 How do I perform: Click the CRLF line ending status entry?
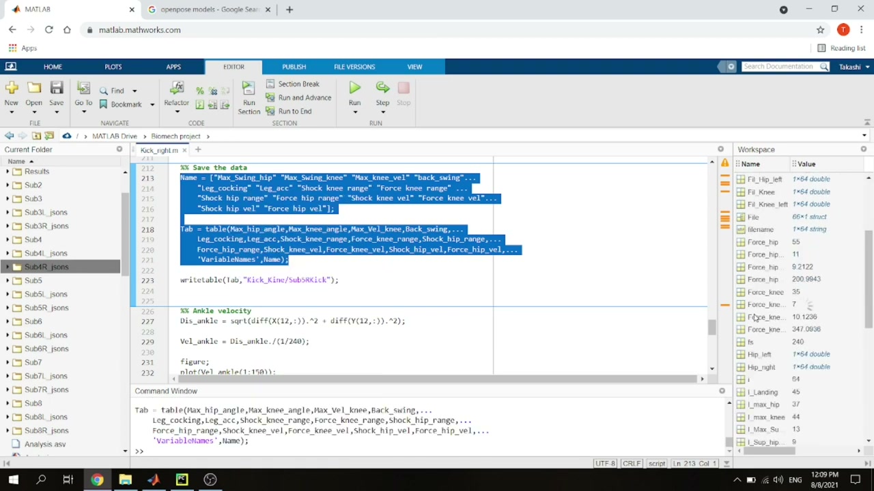(632, 464)
